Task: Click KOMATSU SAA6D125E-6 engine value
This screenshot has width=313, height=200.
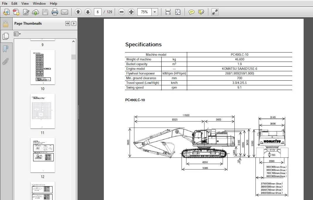Action: tap(240, 69)
